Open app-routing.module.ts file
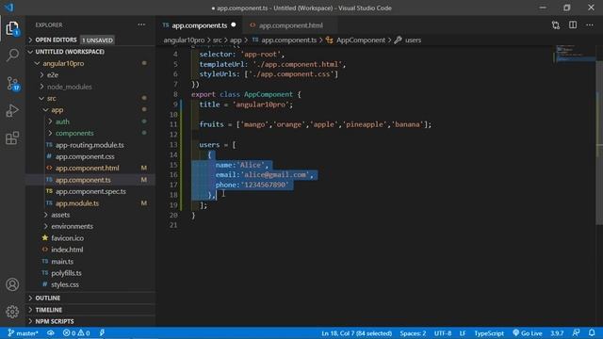Image resolution: width=603 pixels, height=339 pixels. 90,145
